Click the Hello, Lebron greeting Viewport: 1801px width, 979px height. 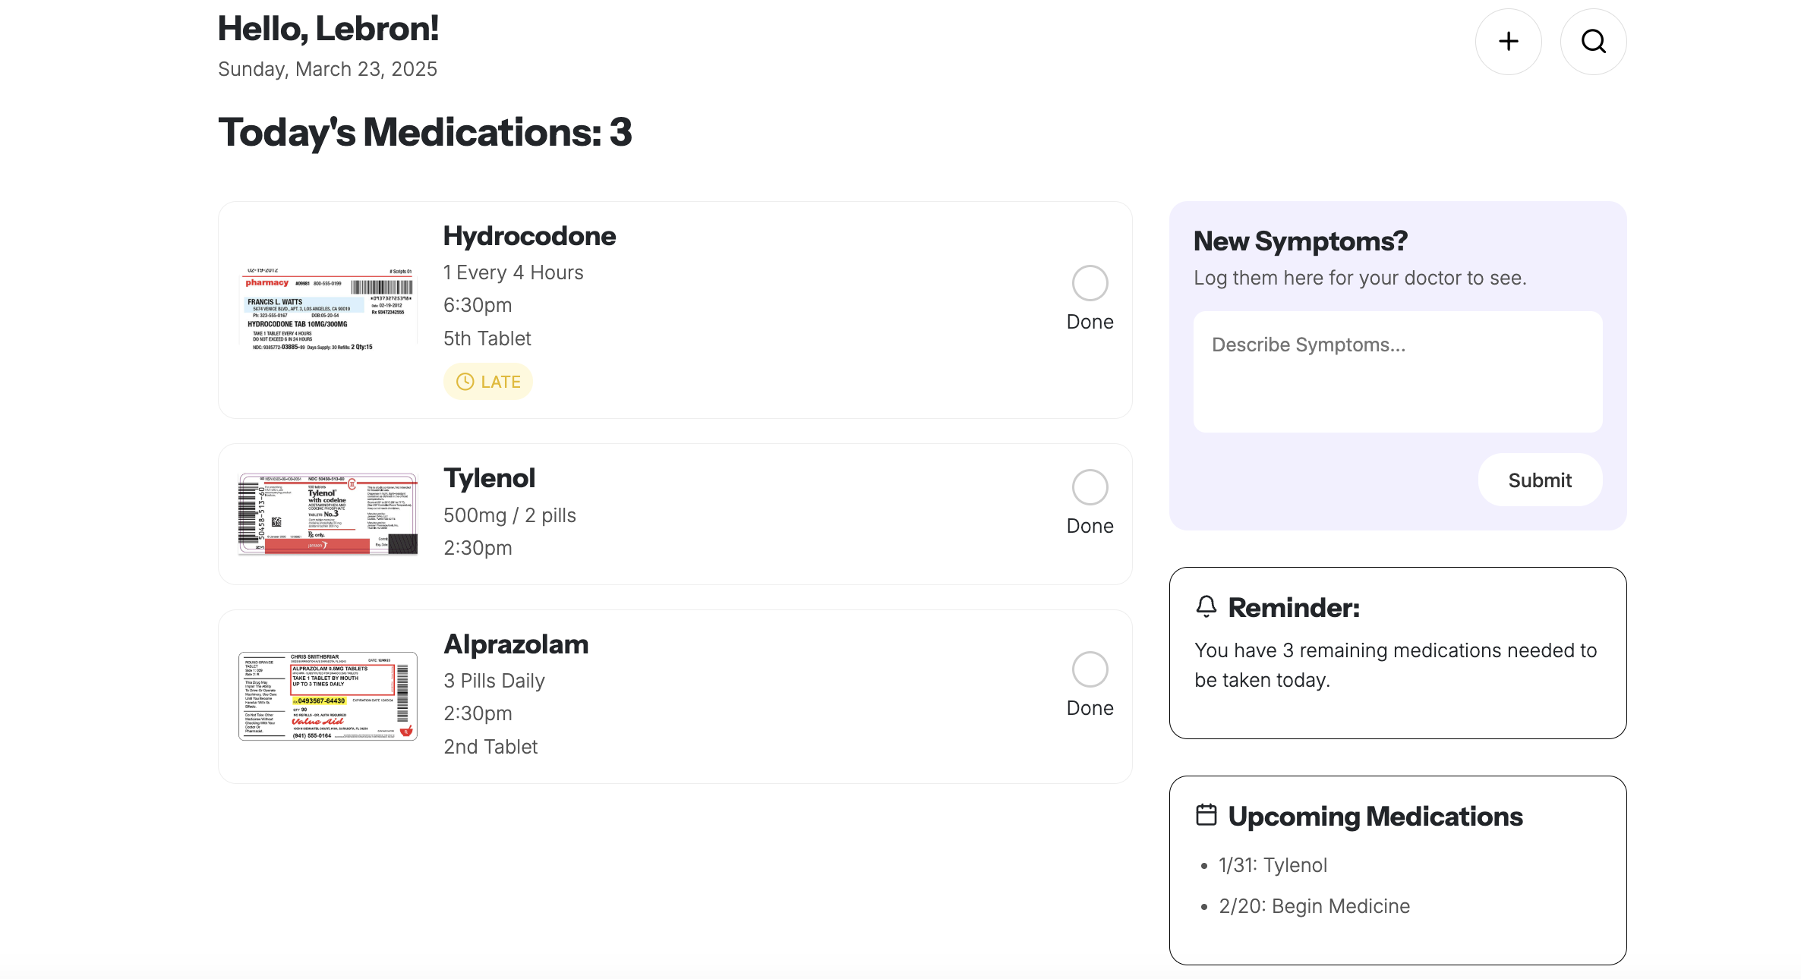327,29
